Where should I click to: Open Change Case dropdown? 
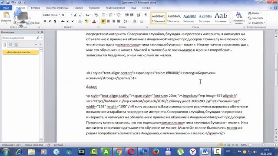click(88, 15)
